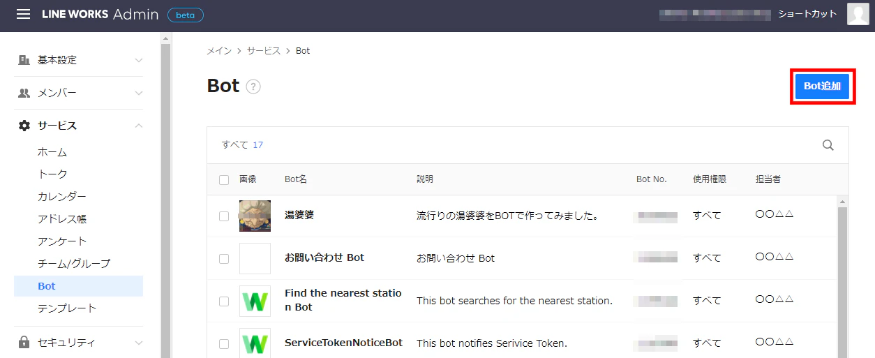Expand the 基本設定 section chevron
The height and width of the screenshot is (358, 875).
(139, 60)
